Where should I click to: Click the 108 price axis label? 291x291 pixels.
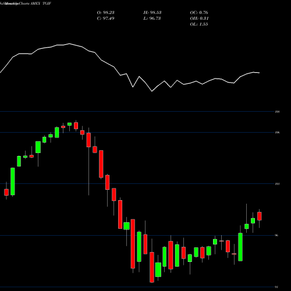pyautogui.click(x=277, y=112)
